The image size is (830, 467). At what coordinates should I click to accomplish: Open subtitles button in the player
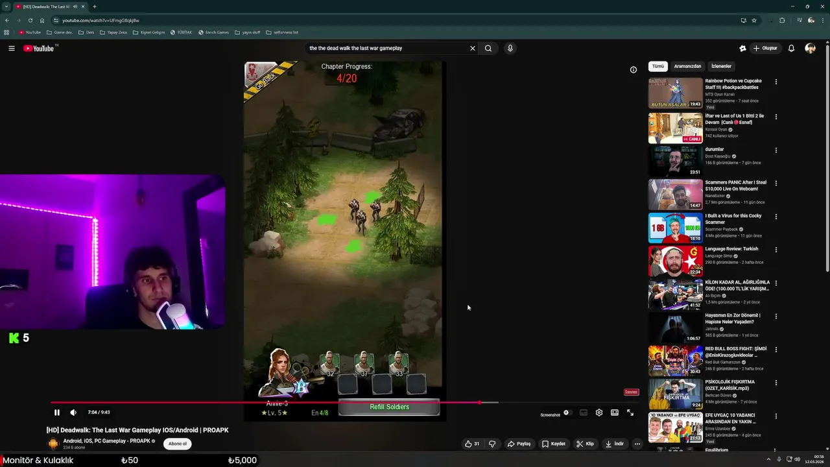coord(584,413)
